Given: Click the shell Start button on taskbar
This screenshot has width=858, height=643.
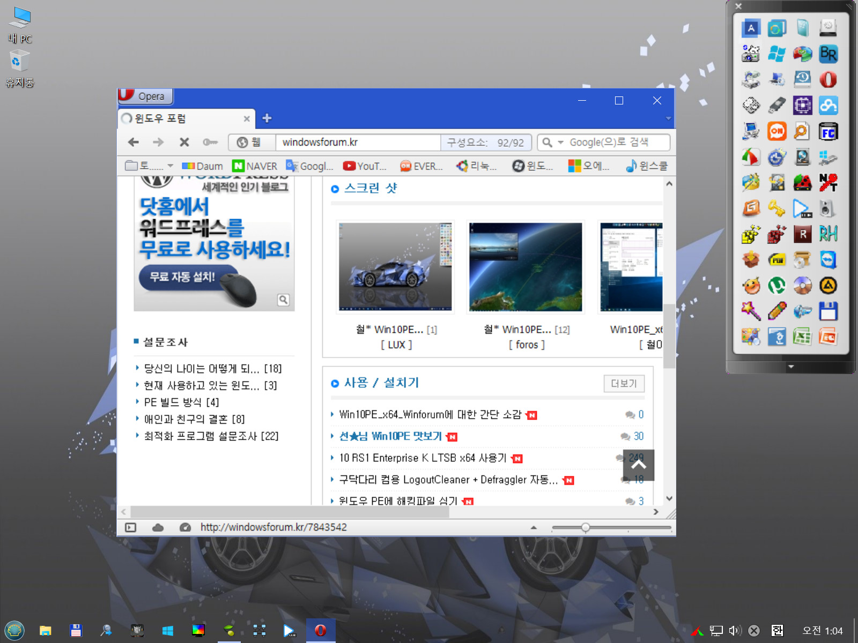Looking at the screenshot, I should tap(14, 631).
